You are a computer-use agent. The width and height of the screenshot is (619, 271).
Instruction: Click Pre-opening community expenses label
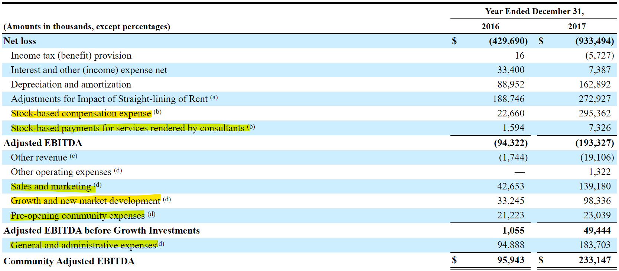78,216
